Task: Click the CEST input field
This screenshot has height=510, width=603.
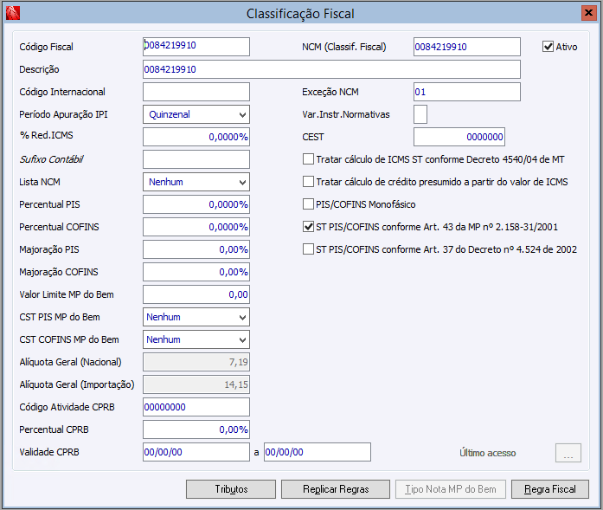Action: pos(459,137)
